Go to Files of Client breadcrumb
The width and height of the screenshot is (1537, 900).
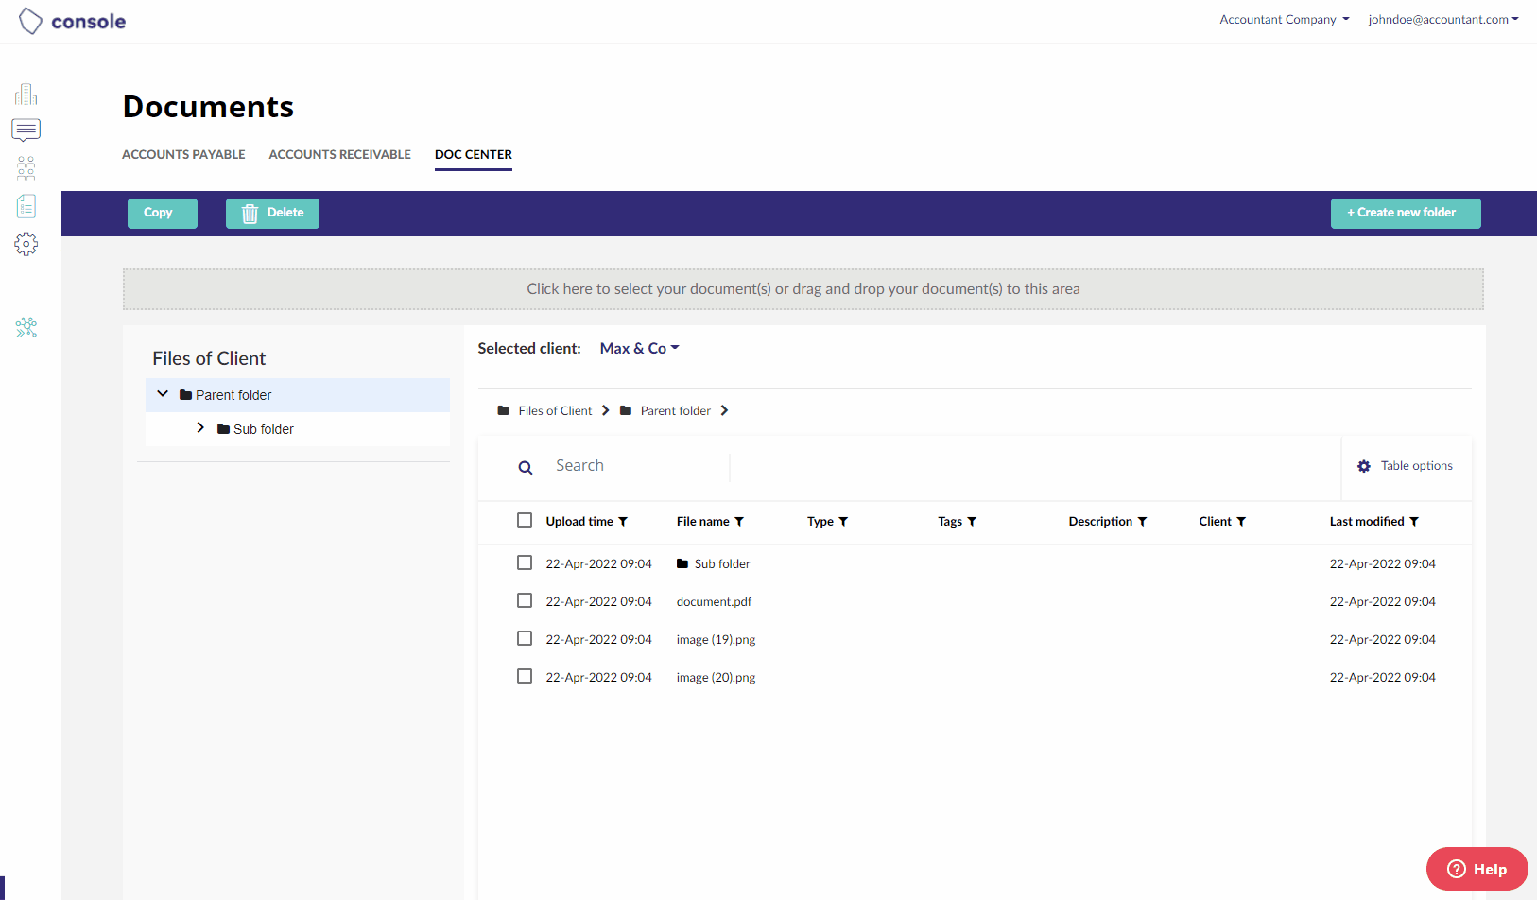(555, 410)
